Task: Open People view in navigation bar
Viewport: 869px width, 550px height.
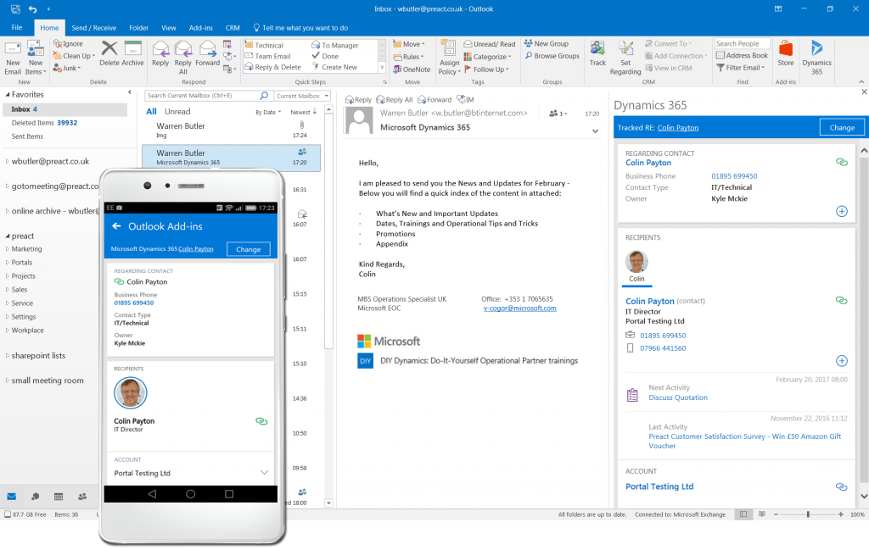Action: tap(82, 497)
